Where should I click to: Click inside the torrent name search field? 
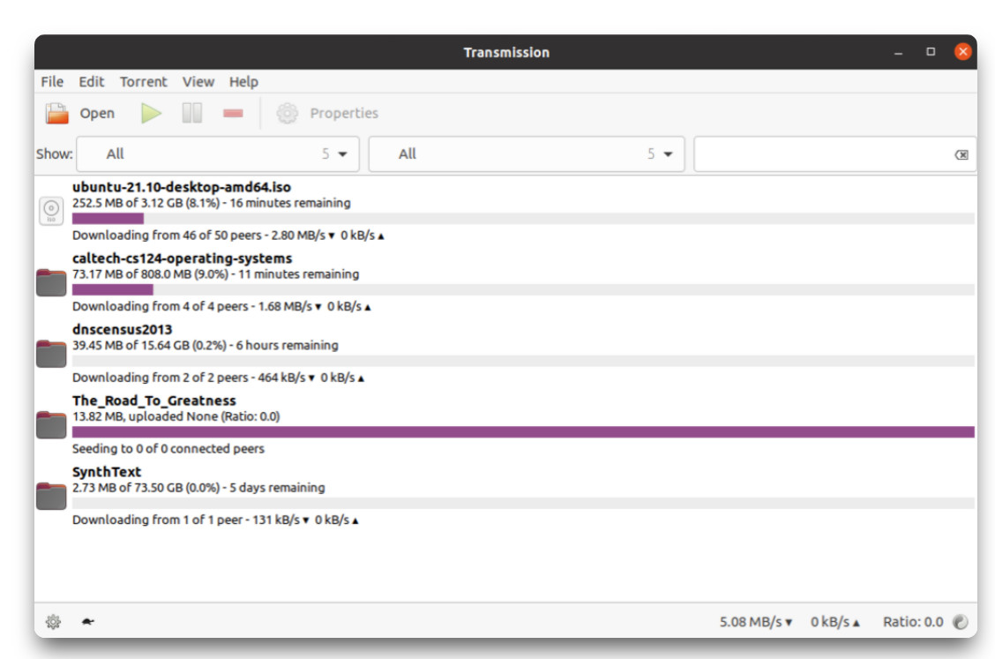pos(820,154)
